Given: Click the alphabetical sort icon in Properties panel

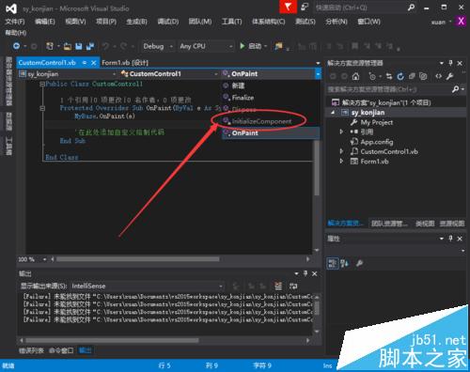Looking at the screenshot, I should tap(344, 263).
